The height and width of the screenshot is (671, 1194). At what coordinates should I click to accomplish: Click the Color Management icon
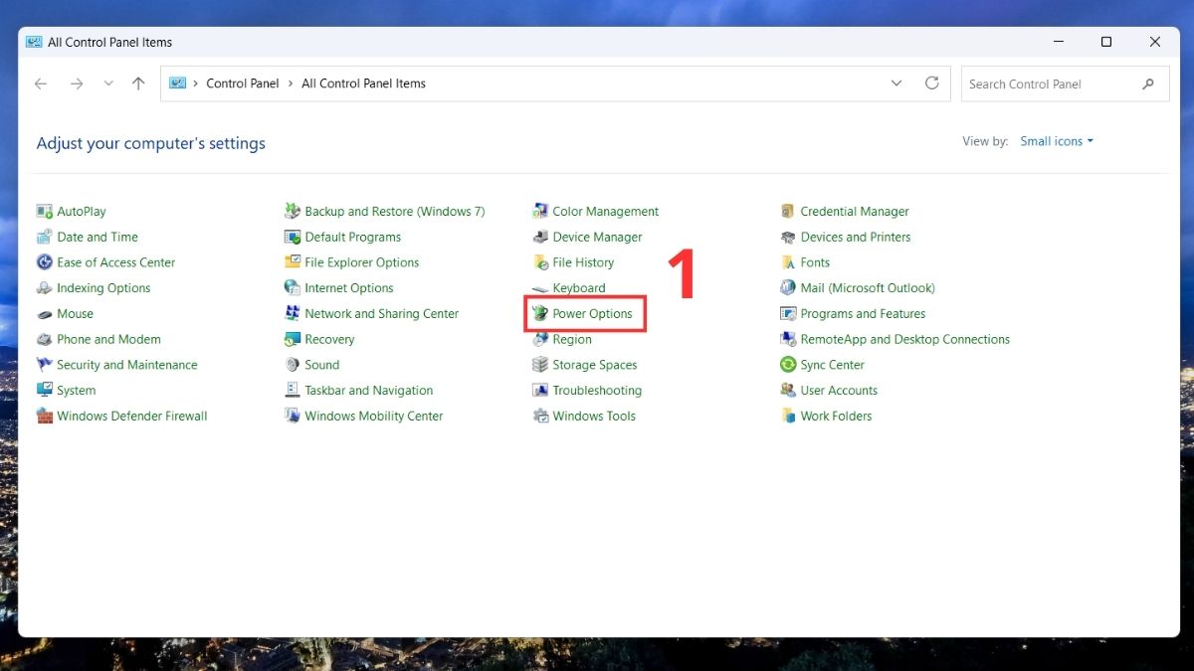coord(540,212)
